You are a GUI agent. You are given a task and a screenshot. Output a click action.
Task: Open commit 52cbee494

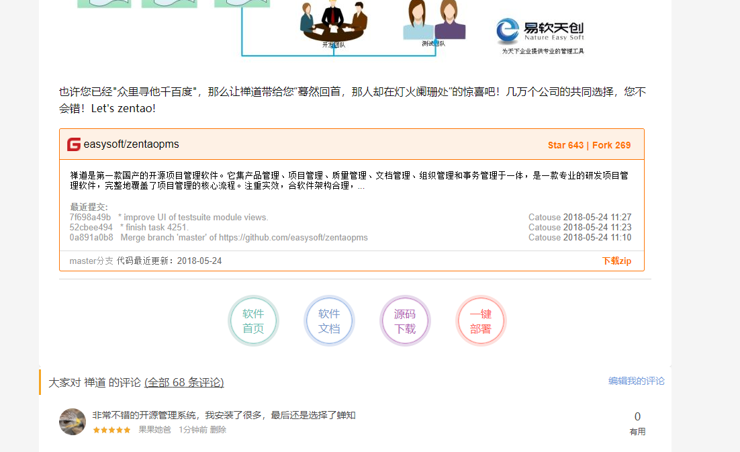click(x=91, y=228)
